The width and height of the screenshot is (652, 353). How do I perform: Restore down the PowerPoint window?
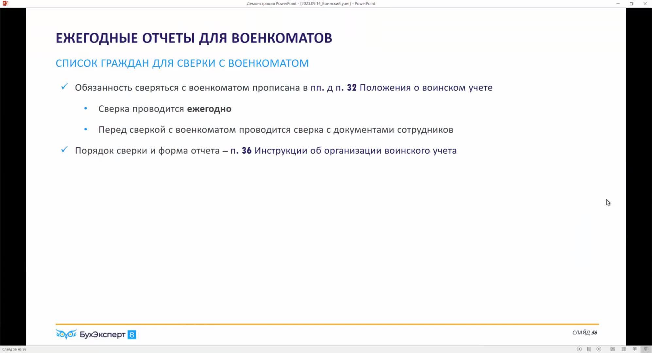tap(631, 4)
